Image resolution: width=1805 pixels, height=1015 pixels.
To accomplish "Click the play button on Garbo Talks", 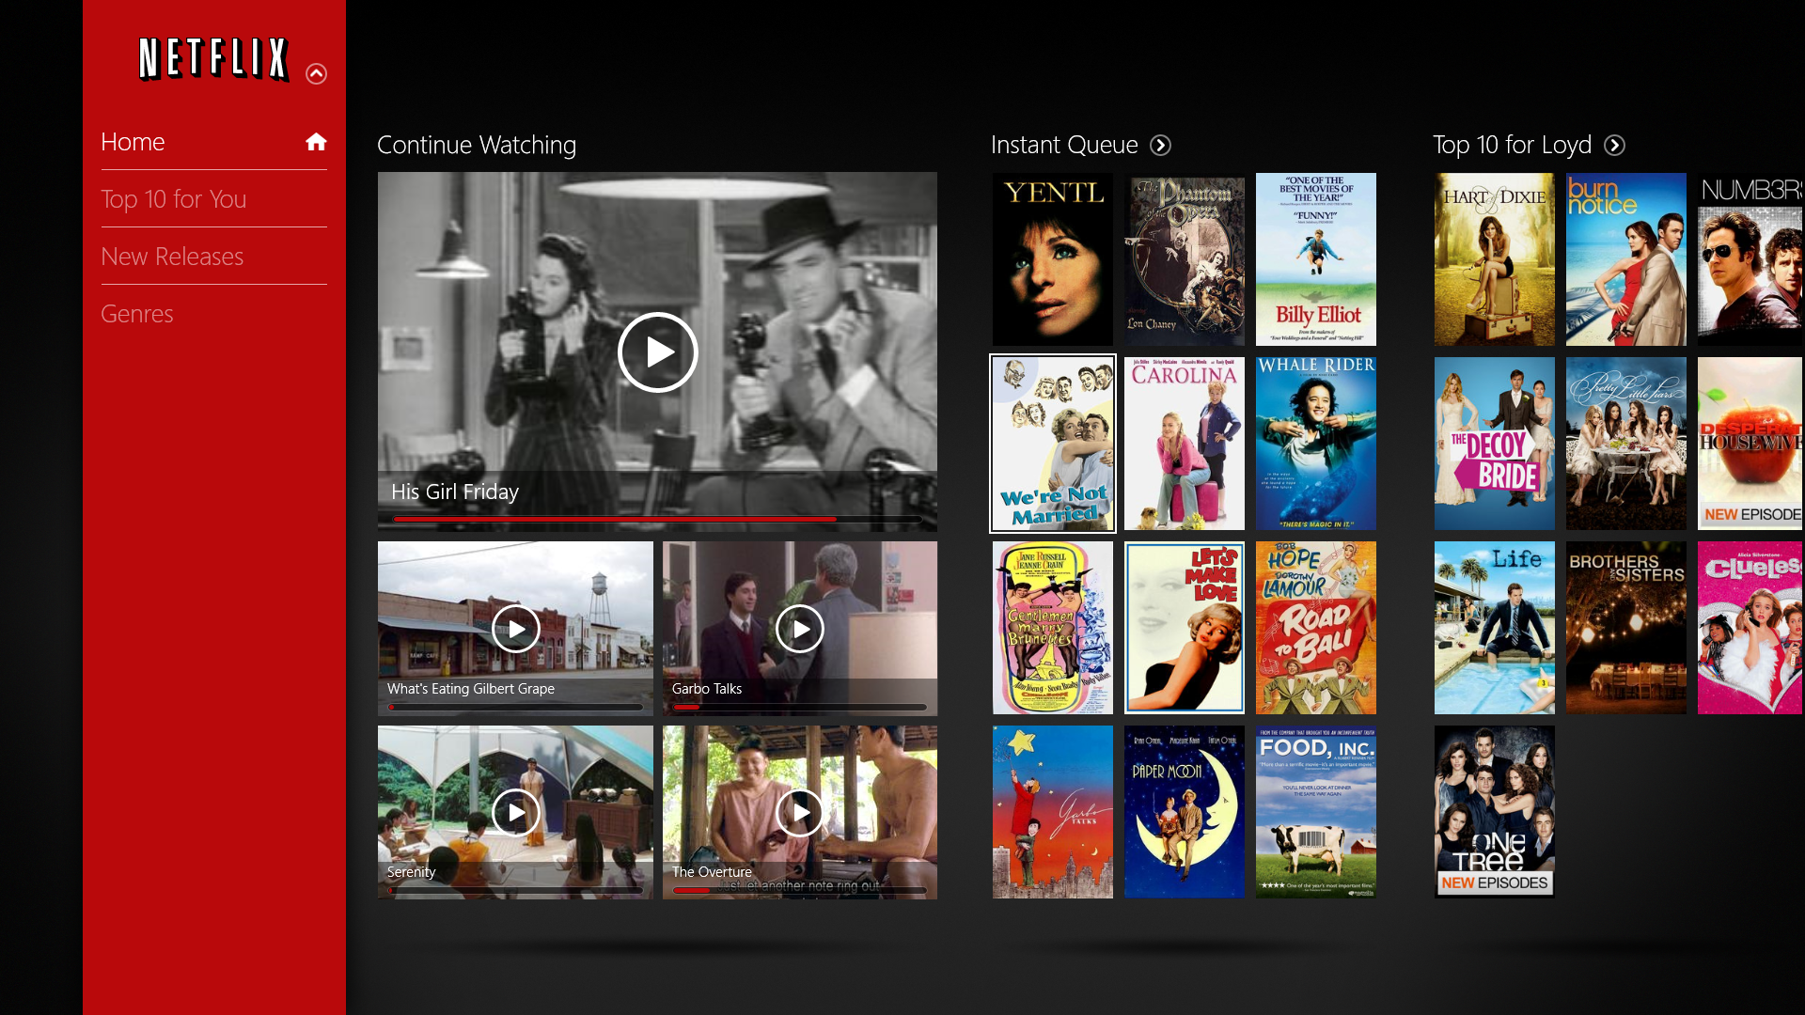I will click(x=800, y=629).
